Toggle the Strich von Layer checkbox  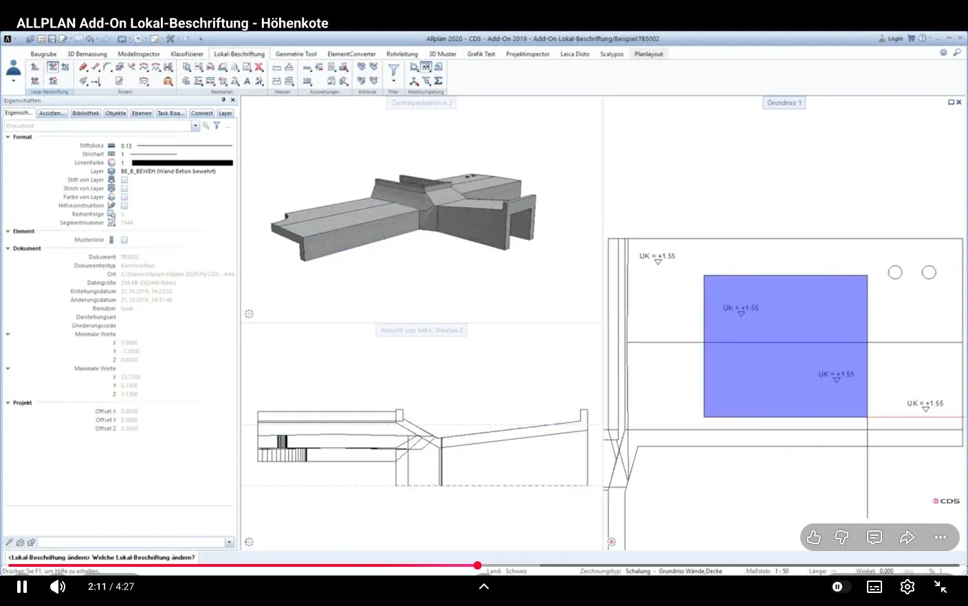(x=124, y=188)
